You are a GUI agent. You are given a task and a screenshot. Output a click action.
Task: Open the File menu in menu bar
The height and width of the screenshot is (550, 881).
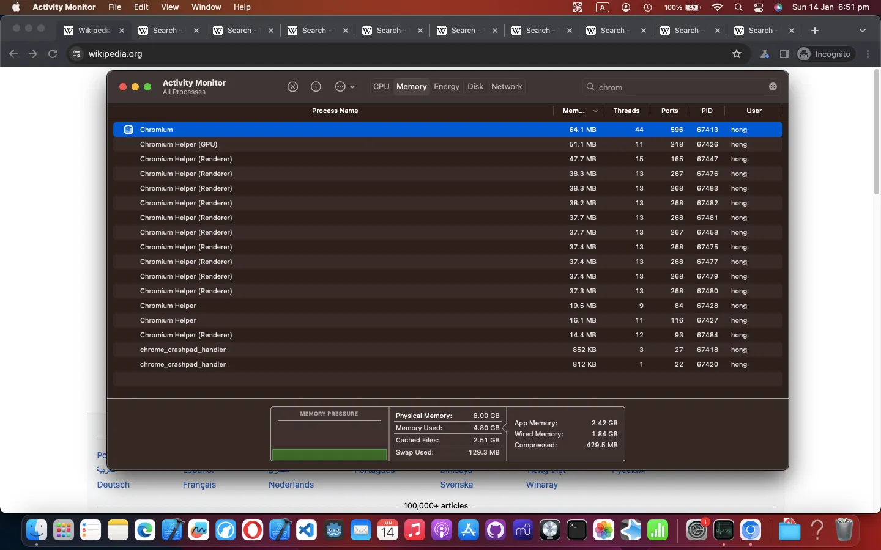pos(114,7)
